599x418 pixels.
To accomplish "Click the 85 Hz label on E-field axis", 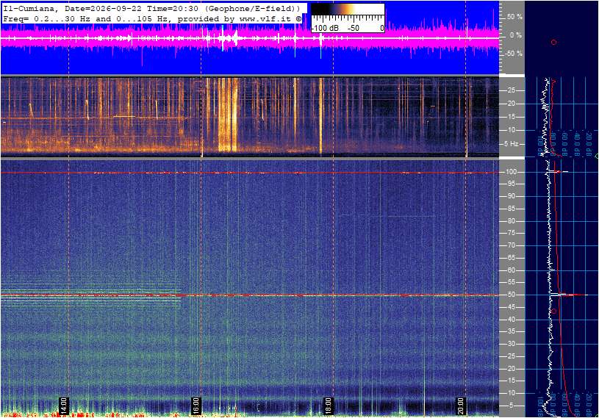I will [511, 209].
